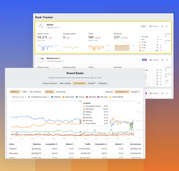
Task: Click the Adidas Keywords area chart
Action: tap(122, 48)
